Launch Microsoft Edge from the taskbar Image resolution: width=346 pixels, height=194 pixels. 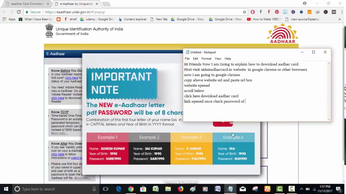[x=118, y=189]
